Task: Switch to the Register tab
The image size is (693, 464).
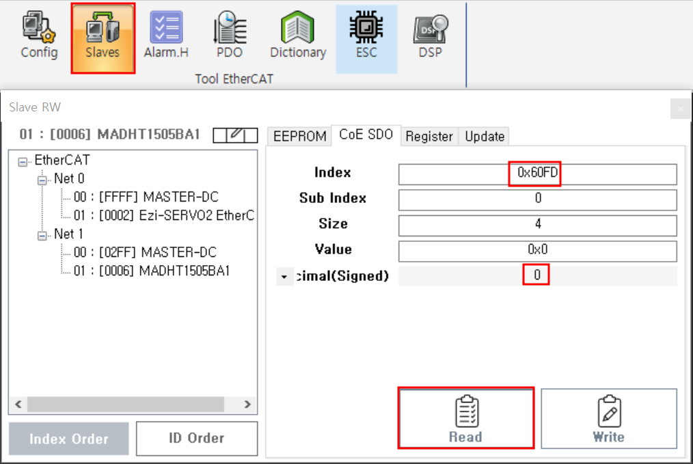Action: tap(429, 136)
